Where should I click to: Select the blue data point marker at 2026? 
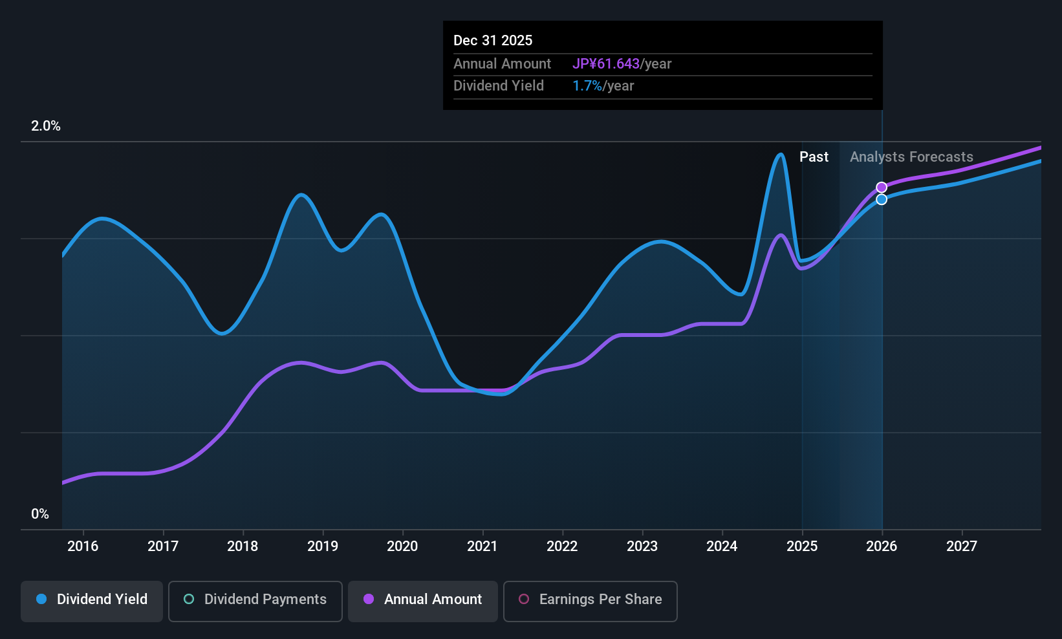tap(882, 199)
